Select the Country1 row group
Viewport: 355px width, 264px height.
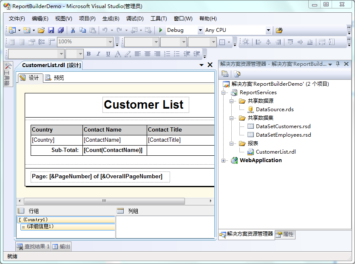click(x=36, y=220)
